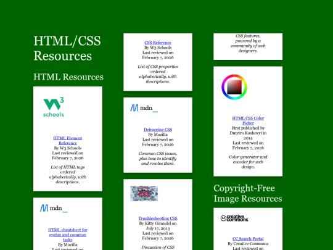The width and height of the screenshot is (333, 250).
Task: Click 'First published by Dmytro Koshovyi in 2014' text
Action: [248, 133]
